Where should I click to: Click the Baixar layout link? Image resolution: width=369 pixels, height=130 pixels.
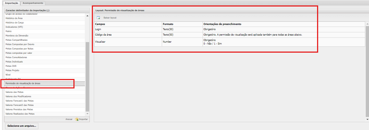(110, 18)
